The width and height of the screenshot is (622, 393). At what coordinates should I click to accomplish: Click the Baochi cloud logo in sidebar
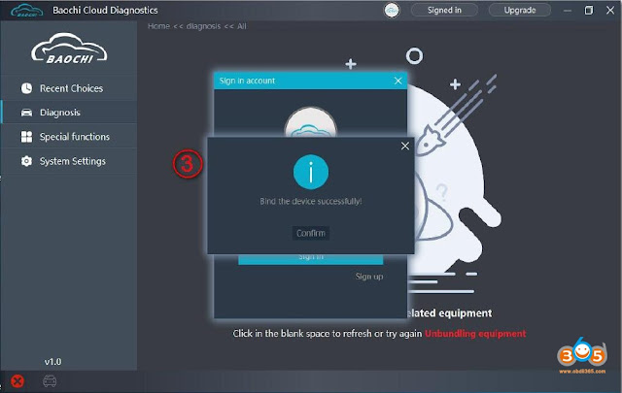[69, 49]
